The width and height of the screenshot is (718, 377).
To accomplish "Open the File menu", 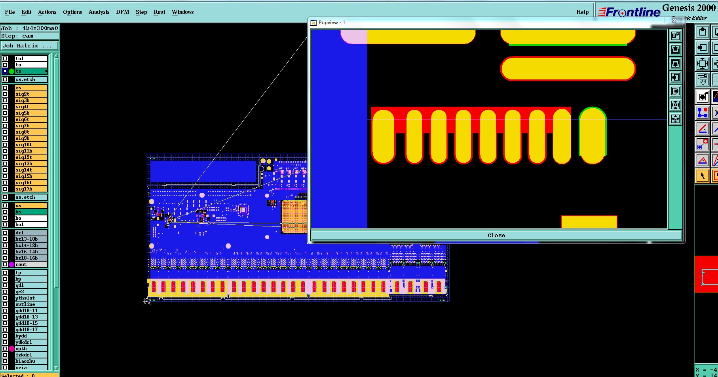I will [x=10, y=12].
